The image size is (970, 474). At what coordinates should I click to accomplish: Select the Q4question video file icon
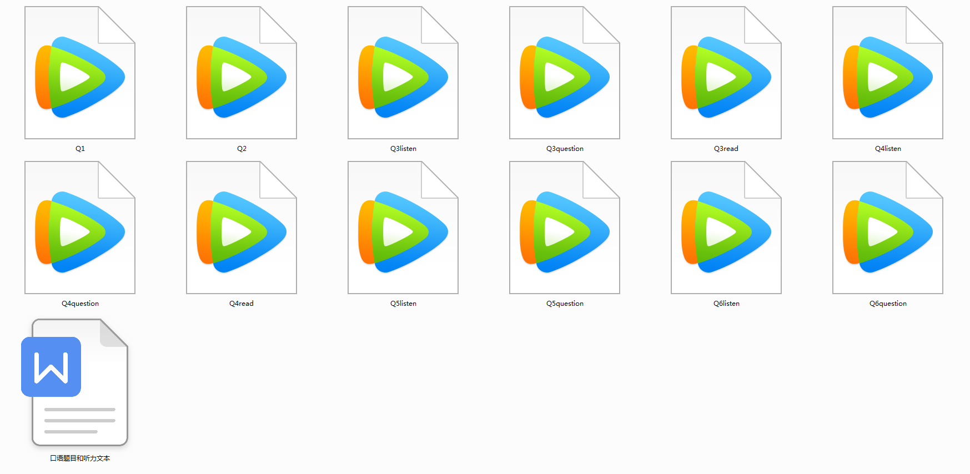pyautogui.click(x=80, y=228)
